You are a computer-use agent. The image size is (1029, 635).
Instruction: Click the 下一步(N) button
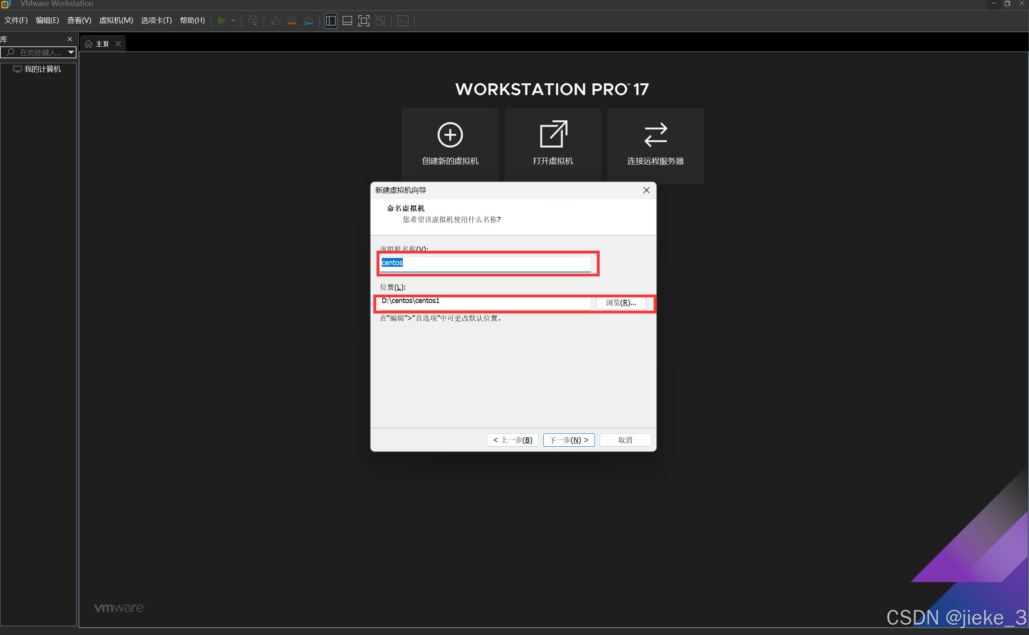pos(568,440)
